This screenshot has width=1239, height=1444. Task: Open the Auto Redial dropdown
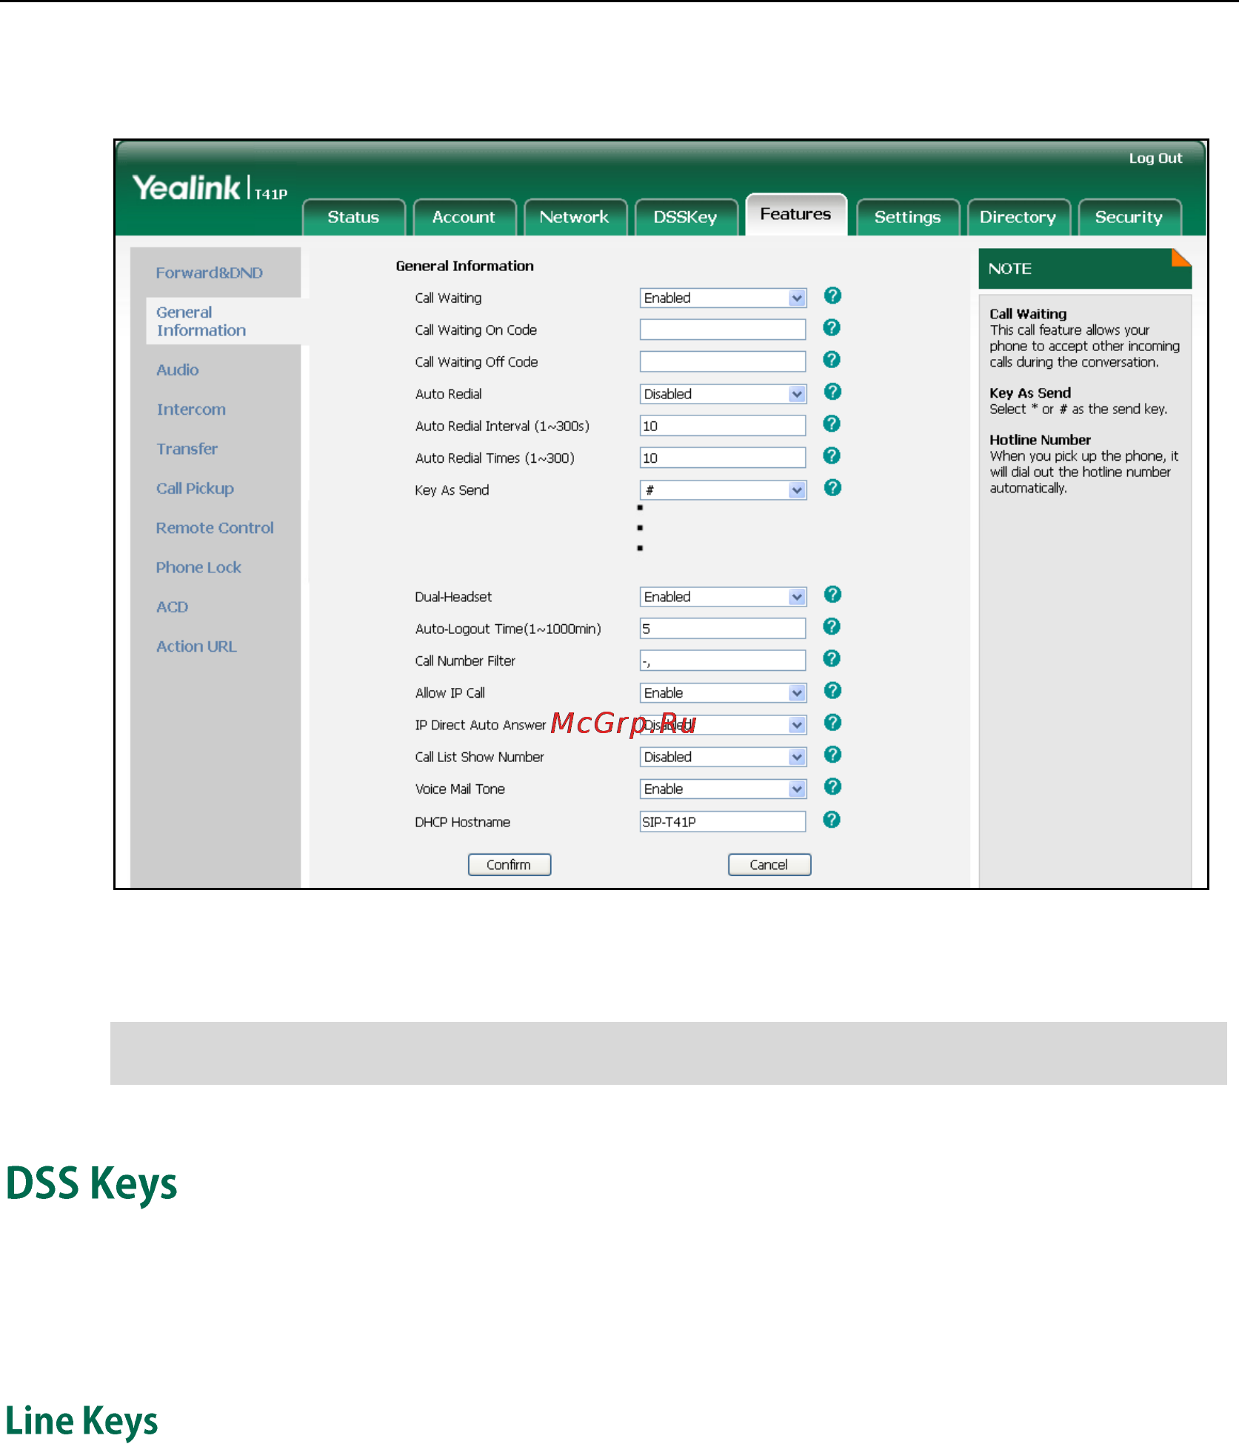click(723, 394)
